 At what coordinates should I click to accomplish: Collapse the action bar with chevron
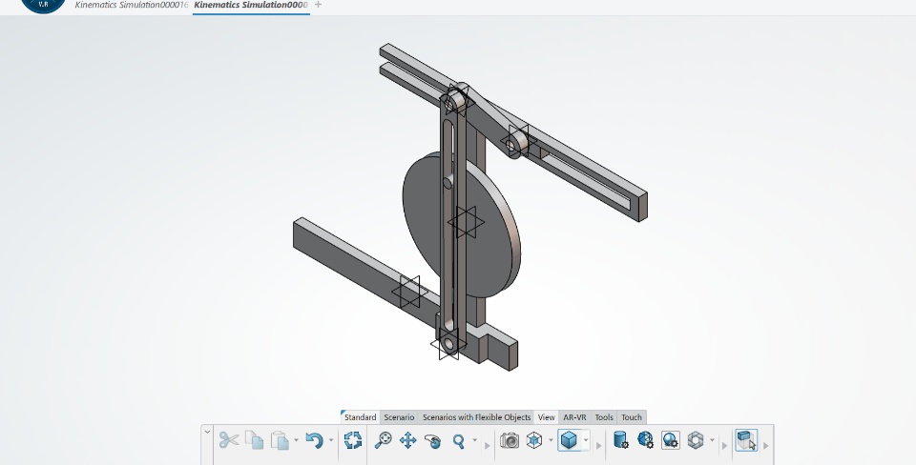(207, 433)
